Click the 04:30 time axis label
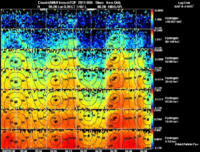 click(98, 151)
